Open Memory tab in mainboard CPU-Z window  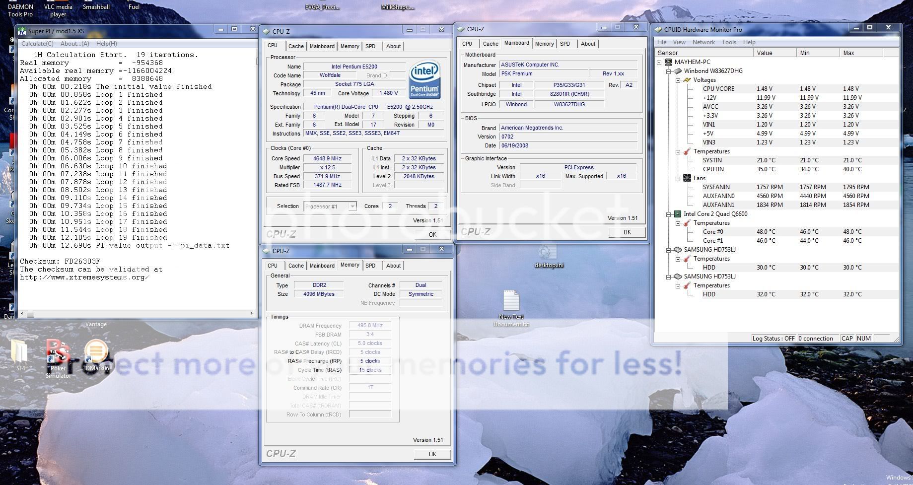544,44
